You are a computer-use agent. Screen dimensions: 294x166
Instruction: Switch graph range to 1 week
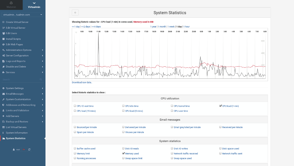pos(171,27)
